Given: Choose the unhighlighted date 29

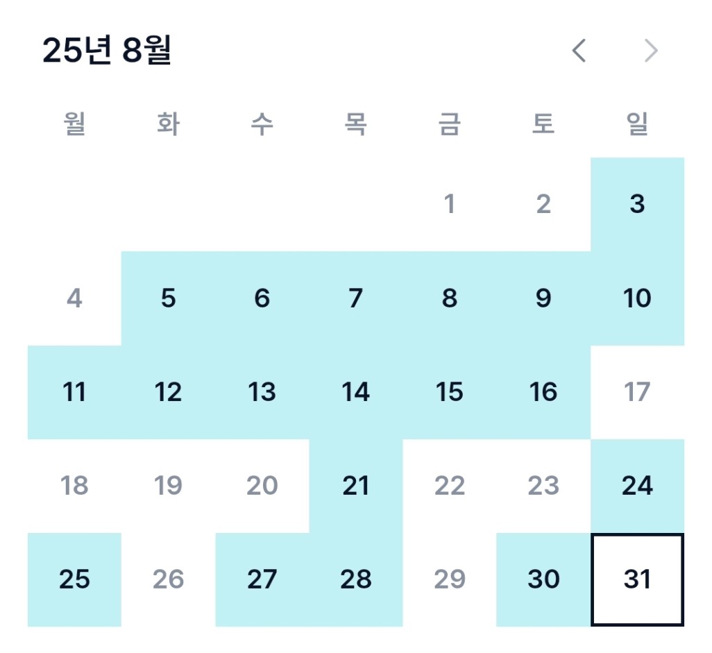Looking at the screenshot, I should [x=450, y=580].
